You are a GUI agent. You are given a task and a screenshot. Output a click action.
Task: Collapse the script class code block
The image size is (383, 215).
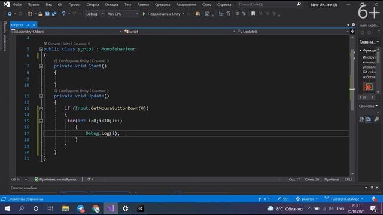point(41,49)
